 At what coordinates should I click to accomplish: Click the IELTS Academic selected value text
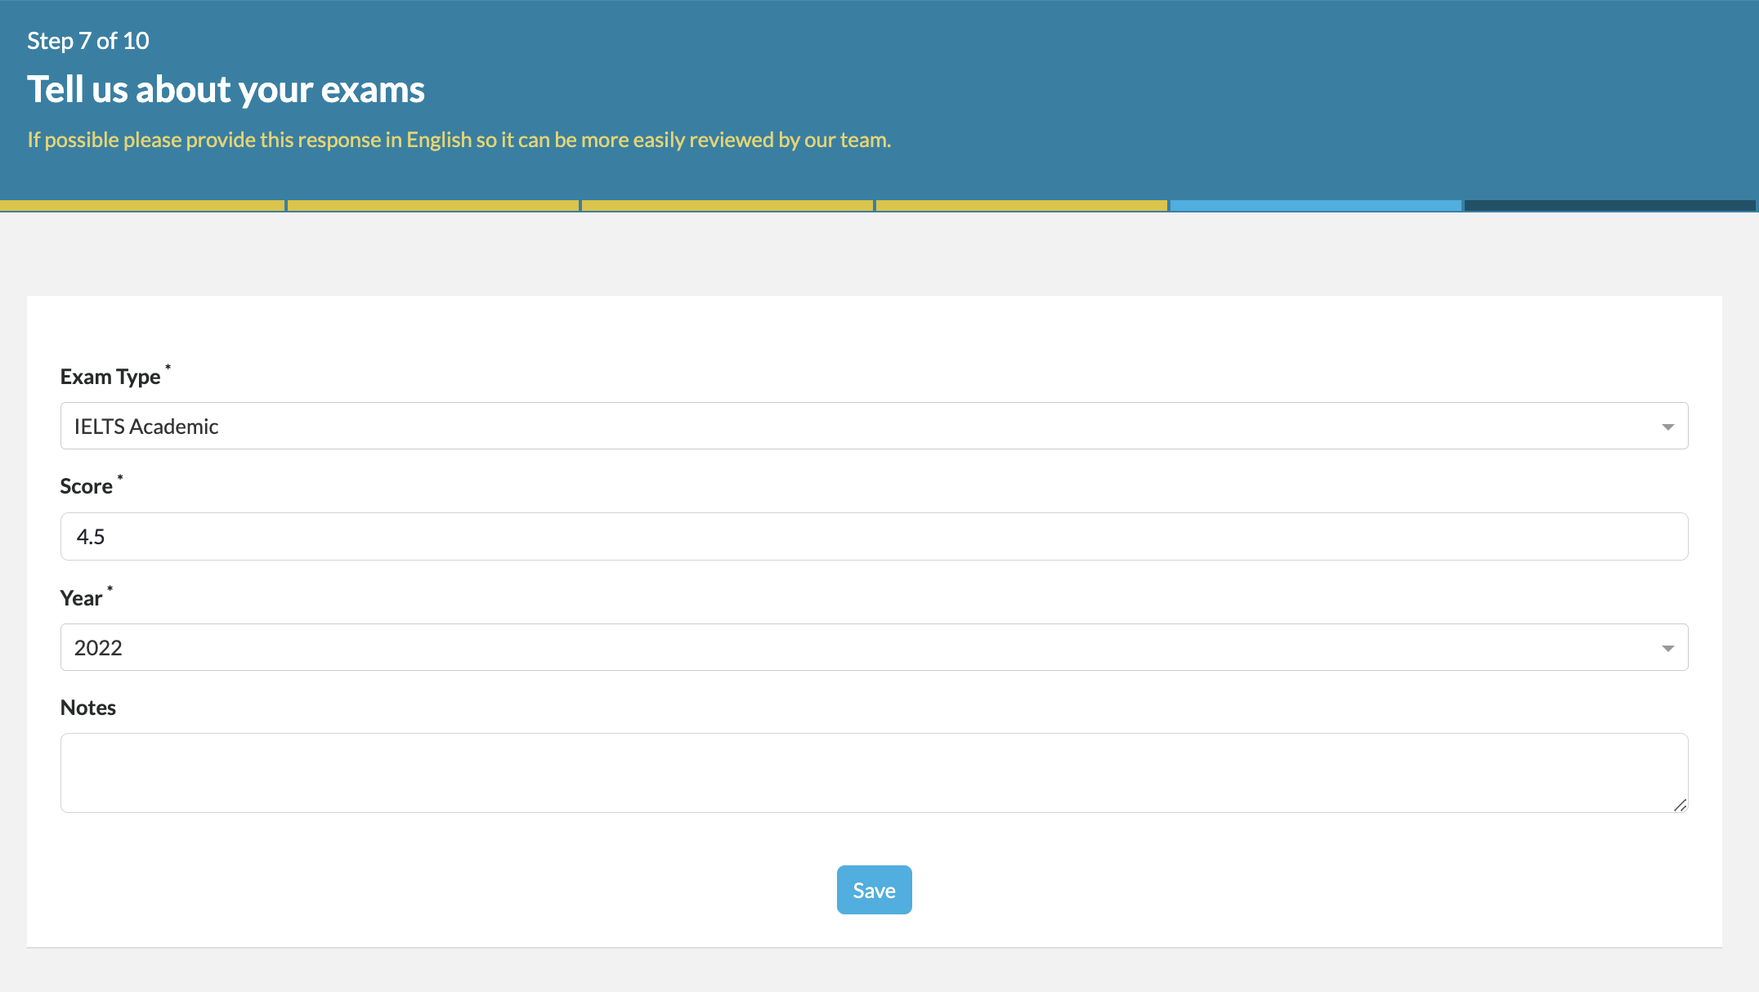click(x=146, y=427)
